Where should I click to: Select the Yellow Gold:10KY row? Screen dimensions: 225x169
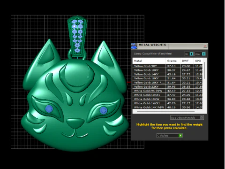(167, 70)
